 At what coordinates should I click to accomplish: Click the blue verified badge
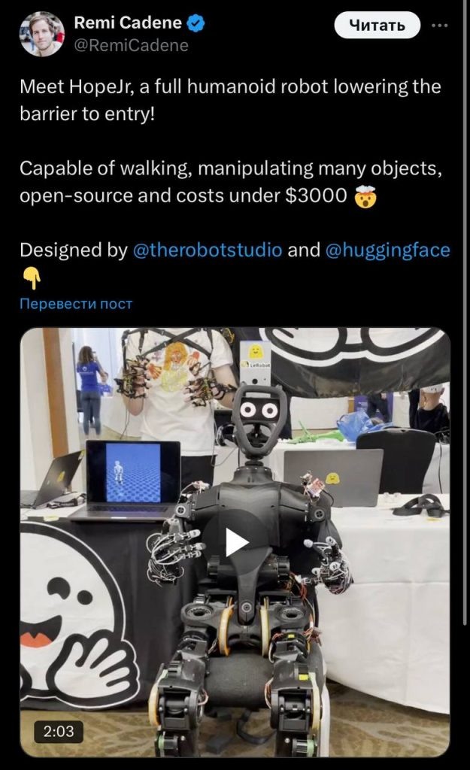tap(197, 23)
